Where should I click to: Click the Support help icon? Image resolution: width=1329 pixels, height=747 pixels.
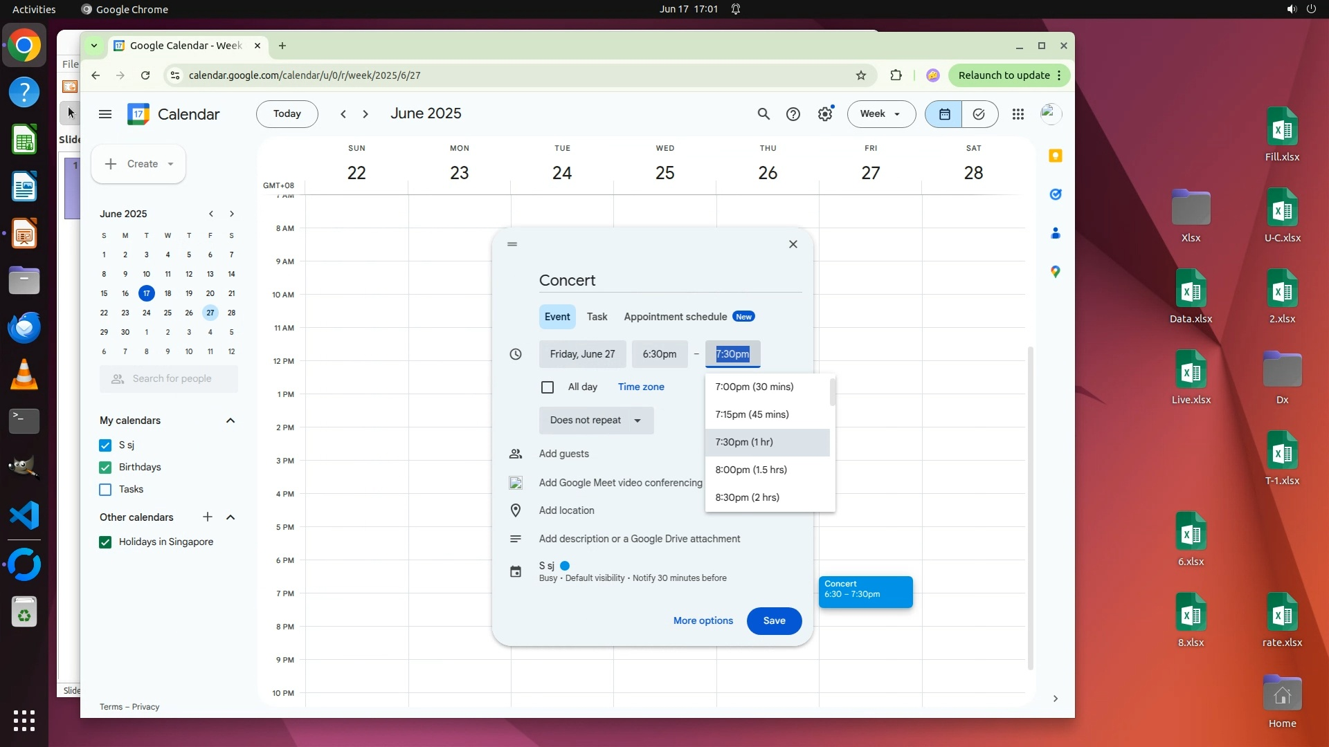click(x=793, y=114)
